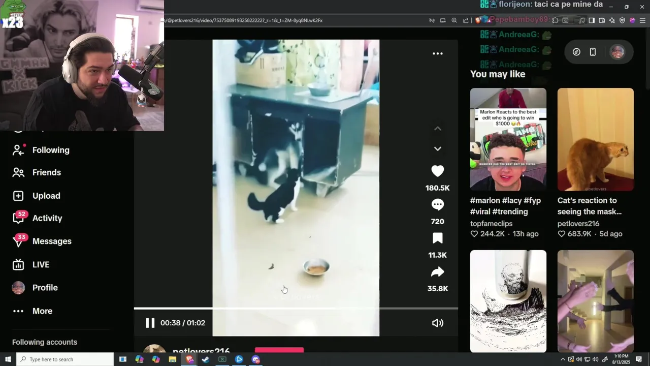
Task: Open the profile avatar at top right
Action: coord(617,52)
